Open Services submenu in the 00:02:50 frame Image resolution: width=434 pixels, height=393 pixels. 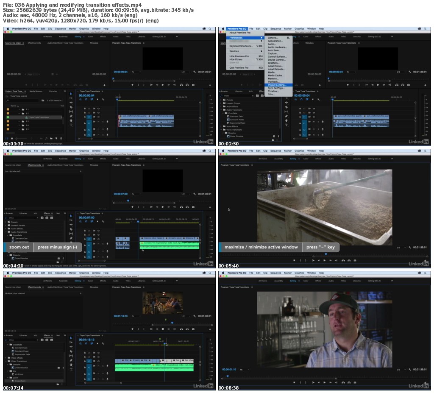pyautogui.click(x=245, y=51)
